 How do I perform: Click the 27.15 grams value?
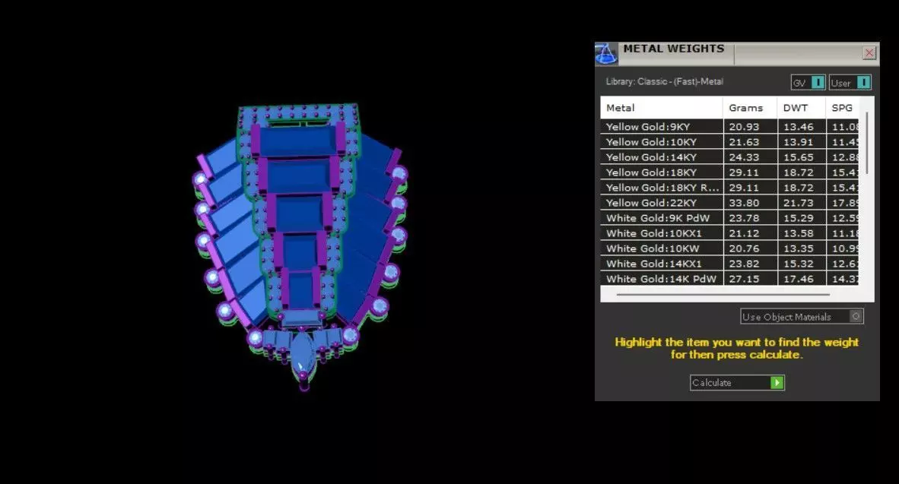pos(744,278)
